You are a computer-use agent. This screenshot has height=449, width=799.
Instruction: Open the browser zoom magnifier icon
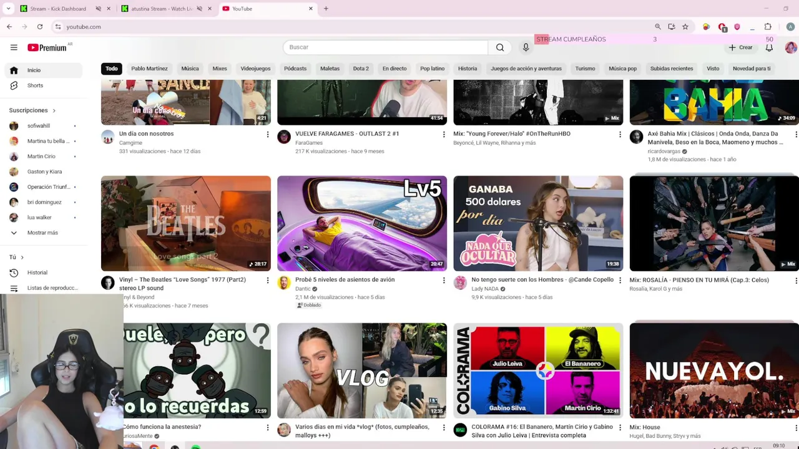658,27
